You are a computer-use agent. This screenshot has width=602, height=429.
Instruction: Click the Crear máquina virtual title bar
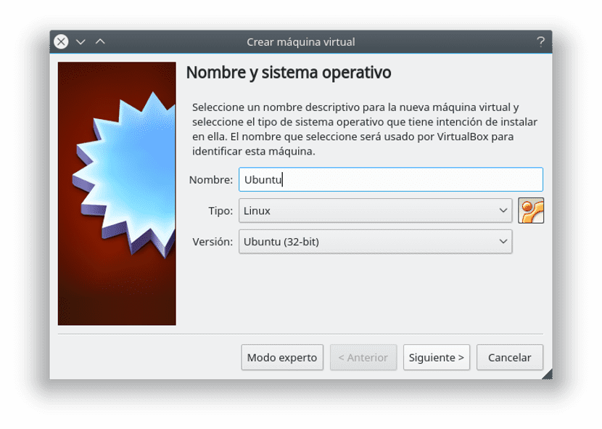301,41
